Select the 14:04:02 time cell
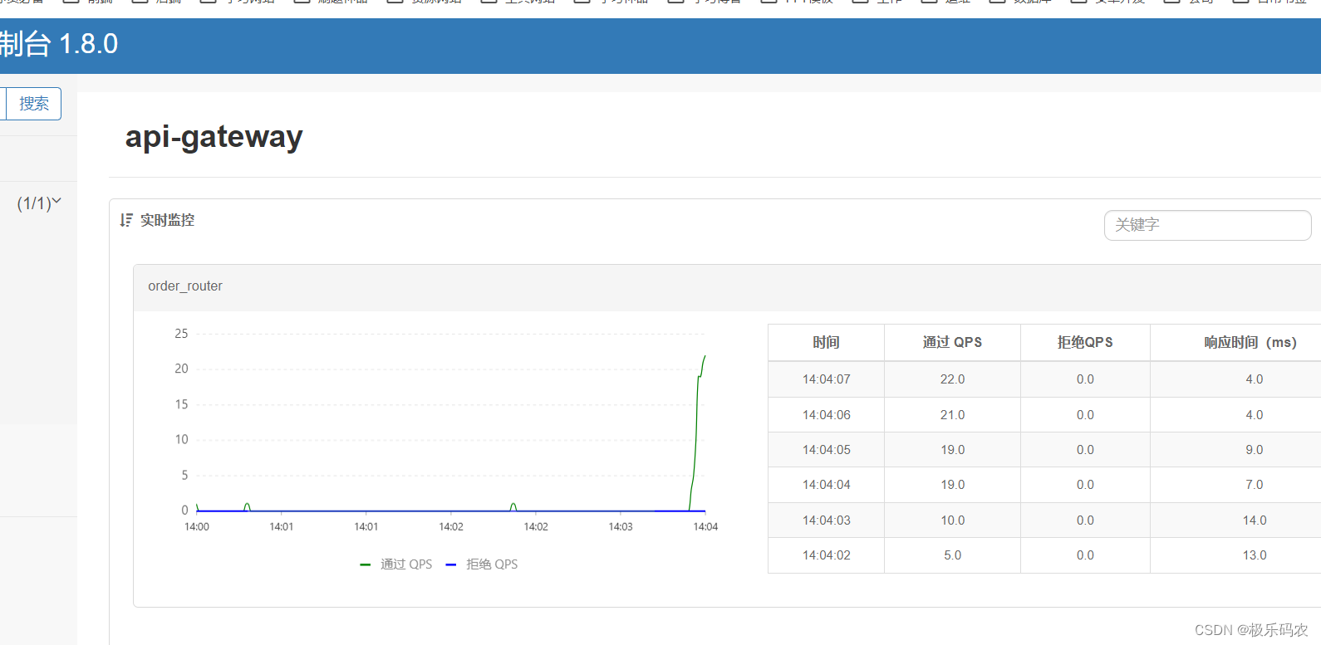The image size is (1321, 645). (x=826, y=555)
